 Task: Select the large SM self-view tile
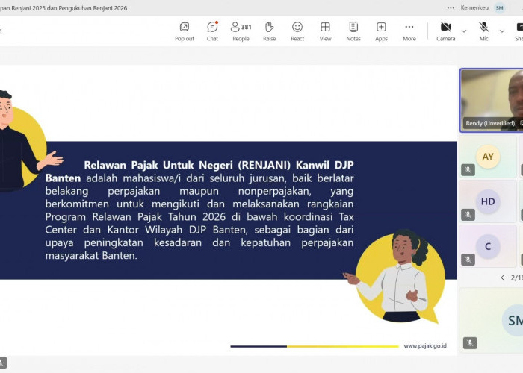pos(492,320)
